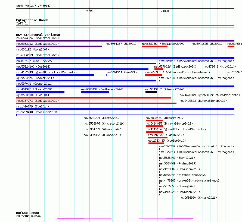This screenshot has height=222, width=242.
Task: Click nsv476643 (Kidd2010) label
Action: tap(220, 66)
